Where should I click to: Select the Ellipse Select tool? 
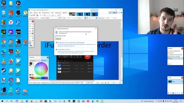pos(30,29)
